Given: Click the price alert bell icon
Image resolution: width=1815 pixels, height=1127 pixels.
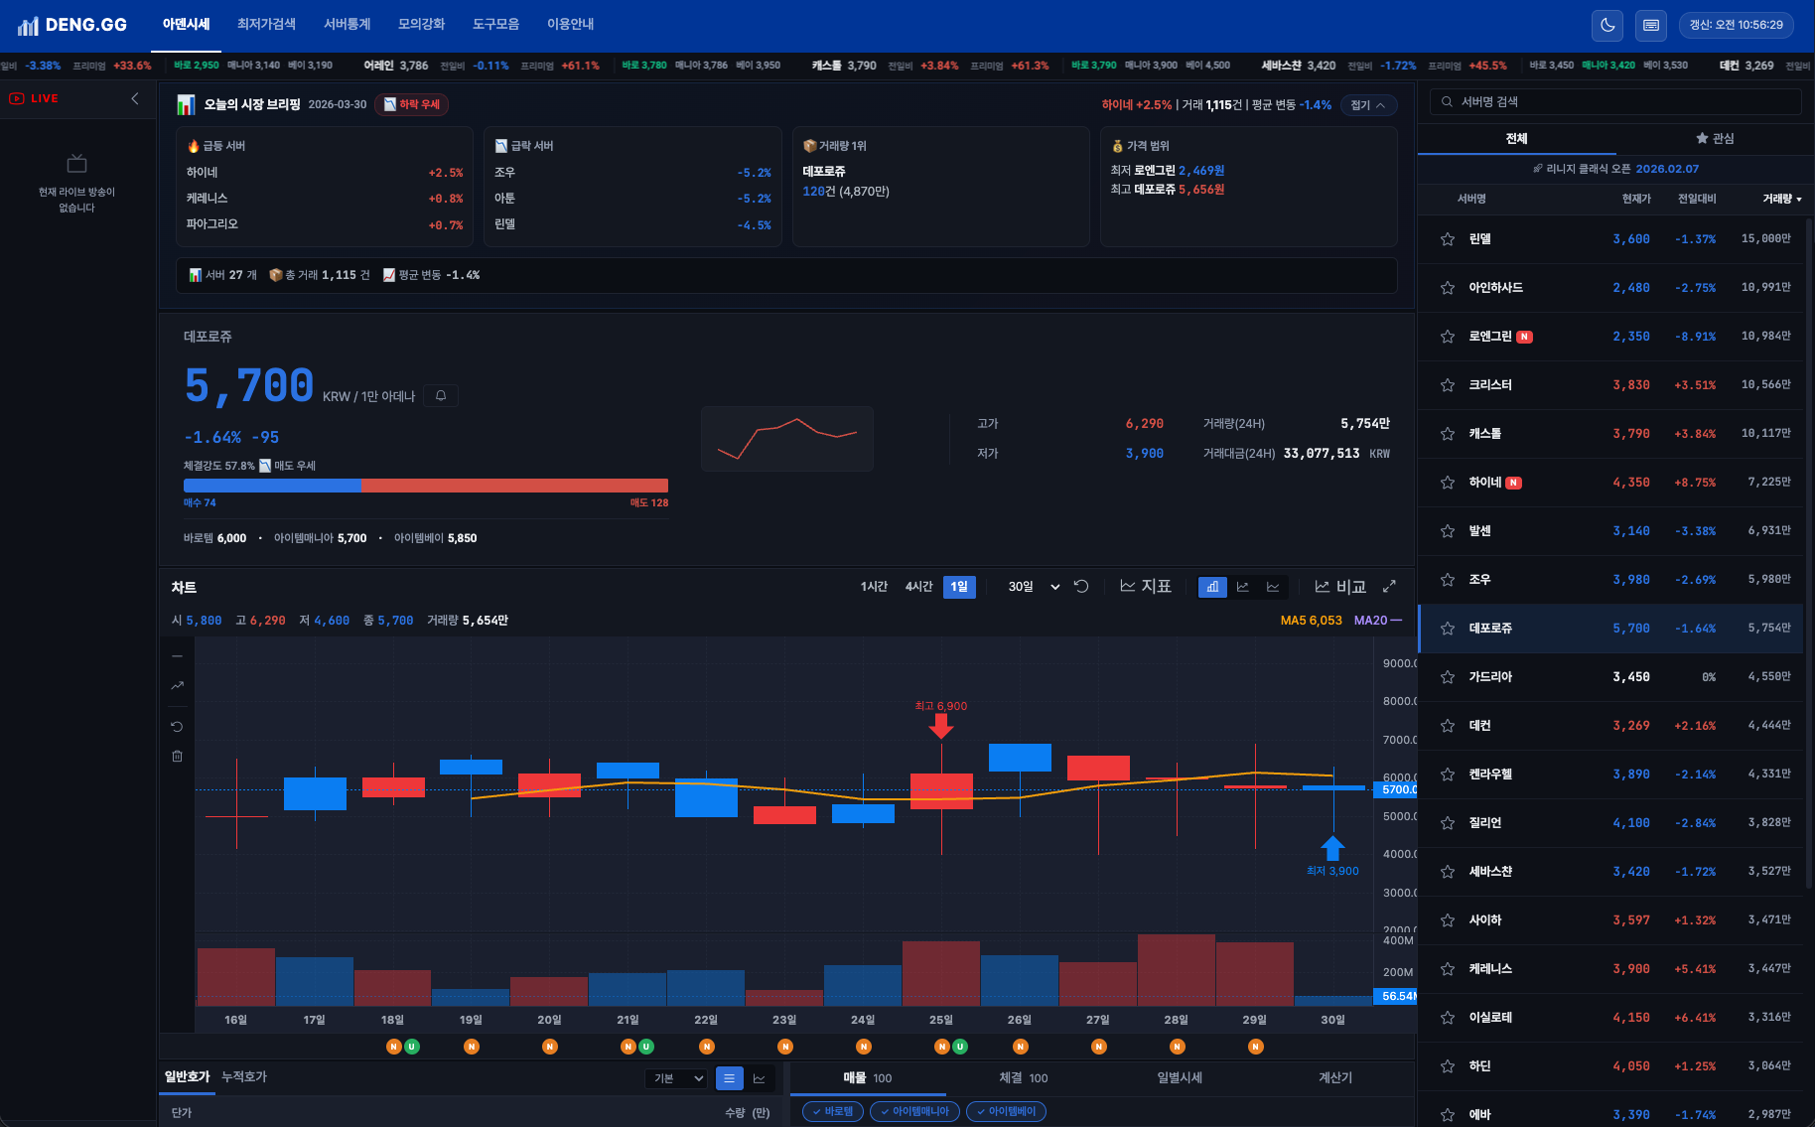Looking at the screenshot, I should [441, 396].
